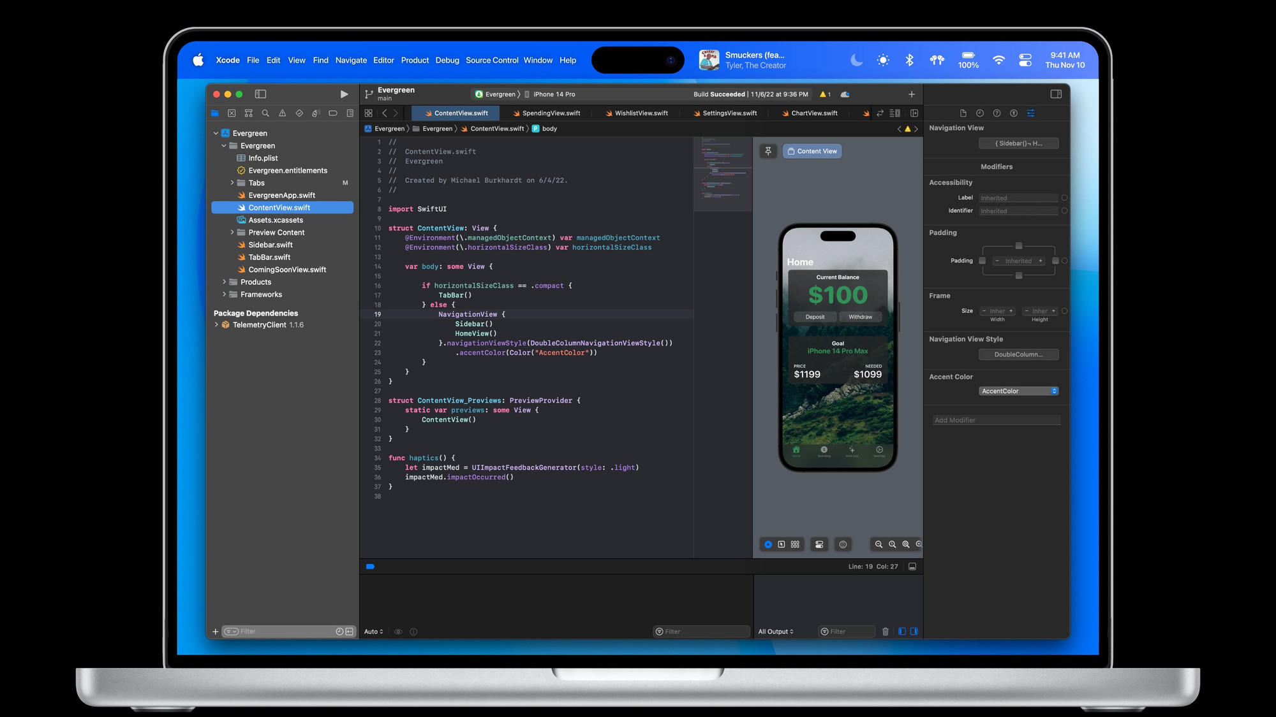The height and width of the screenshot is (717, 1276).
Task: Open the Report navigator icon
Action: coord(350,113)
